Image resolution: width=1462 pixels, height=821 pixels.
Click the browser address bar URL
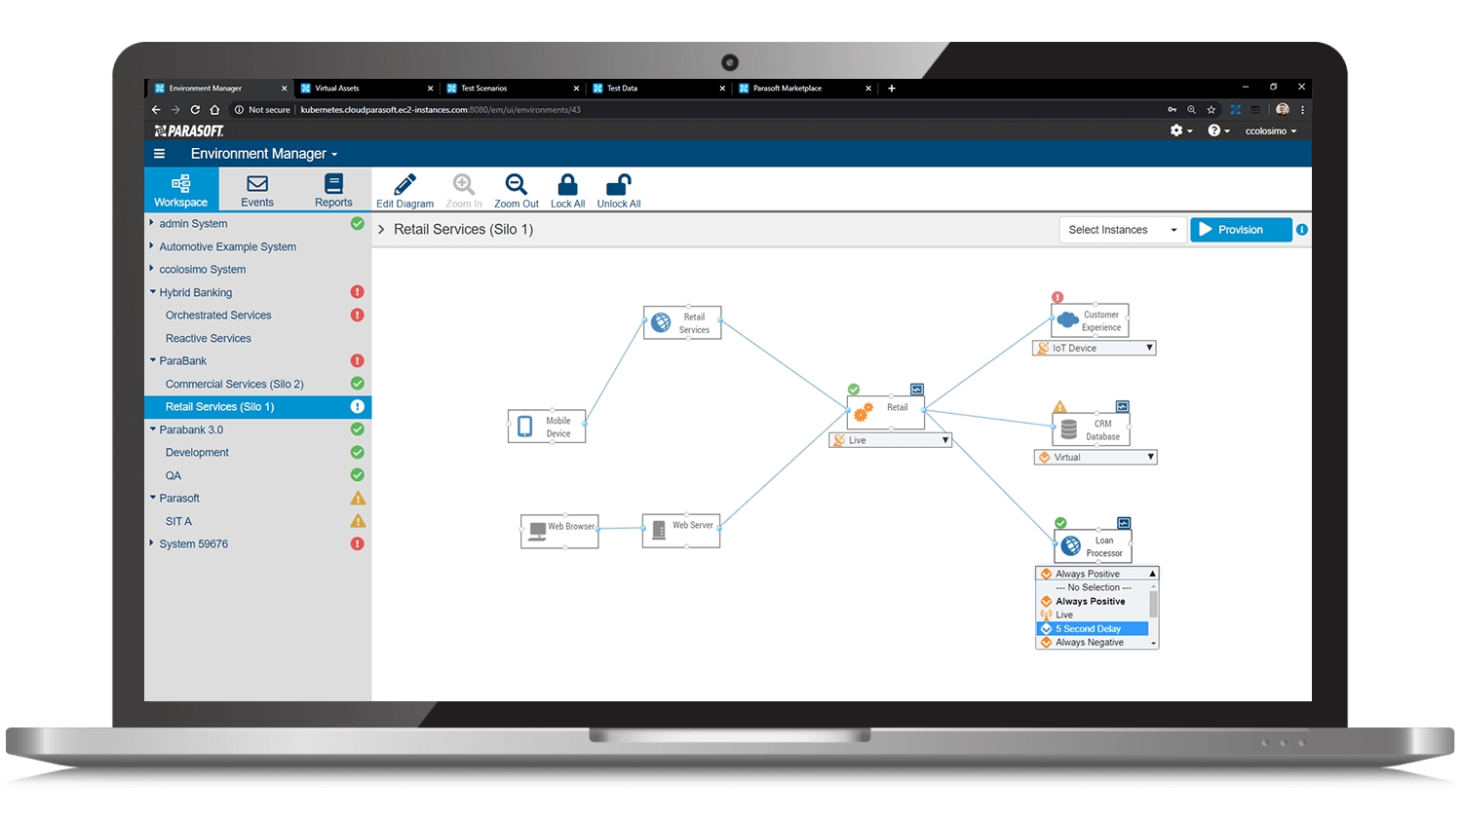(x=441, y=110)
